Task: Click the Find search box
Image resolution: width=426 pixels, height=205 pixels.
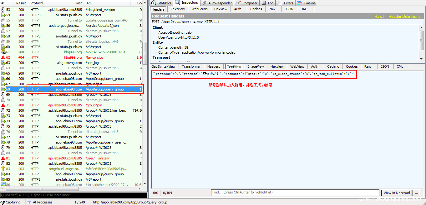Action: pos(295,193)
